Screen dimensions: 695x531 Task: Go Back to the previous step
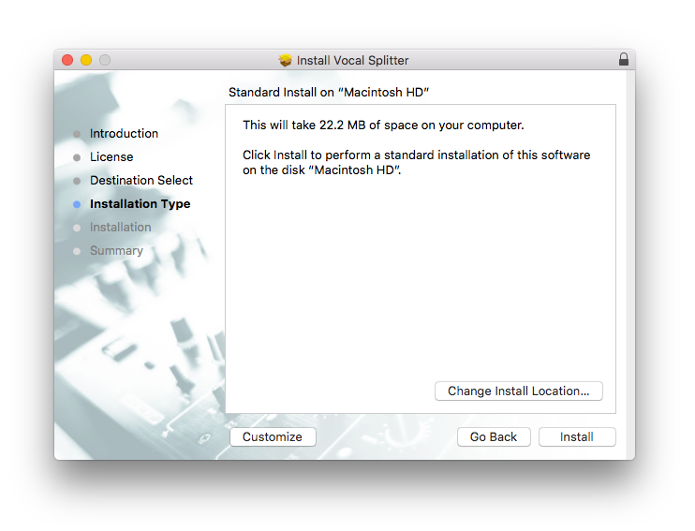click(x=494, y=437)
